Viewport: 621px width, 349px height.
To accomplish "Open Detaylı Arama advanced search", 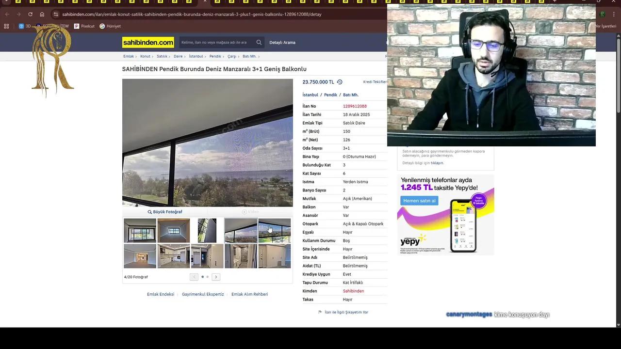I will tap(282, 43).
